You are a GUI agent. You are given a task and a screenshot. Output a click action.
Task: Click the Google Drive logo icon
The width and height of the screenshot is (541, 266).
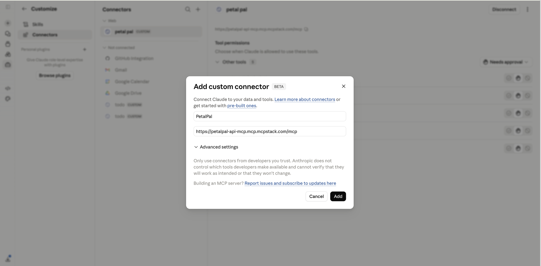[108, 93]
